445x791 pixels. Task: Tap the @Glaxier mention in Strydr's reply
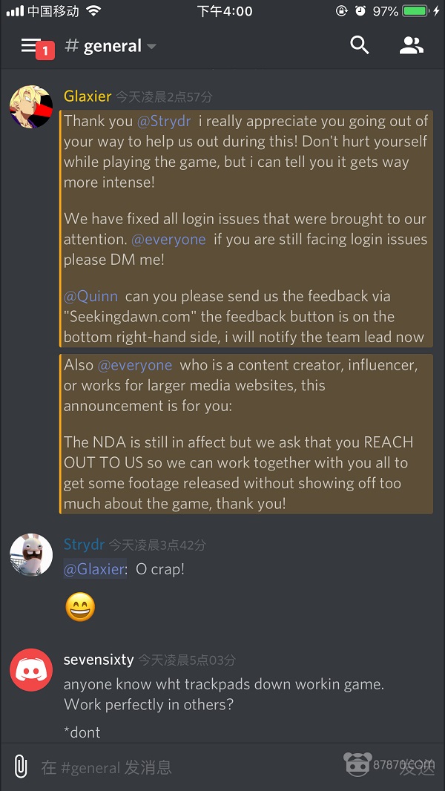point(95,569)
